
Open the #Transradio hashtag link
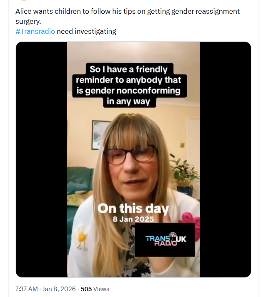click(35, 32)
